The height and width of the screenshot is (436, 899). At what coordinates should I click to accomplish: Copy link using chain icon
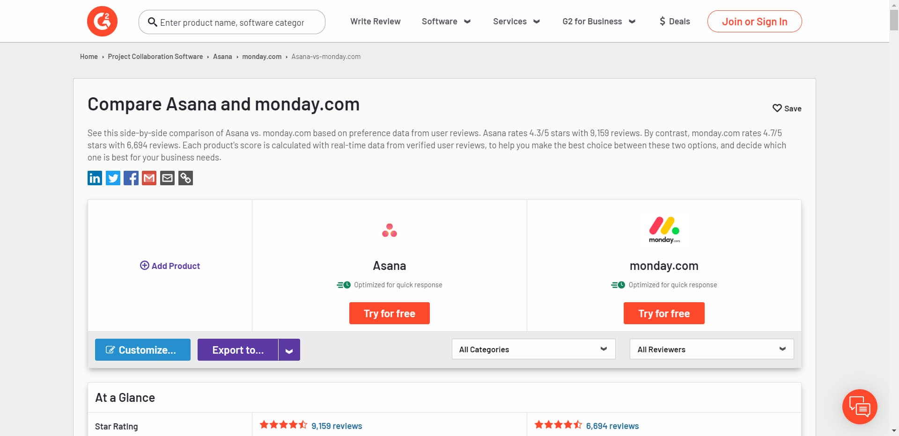click(185, 178)
